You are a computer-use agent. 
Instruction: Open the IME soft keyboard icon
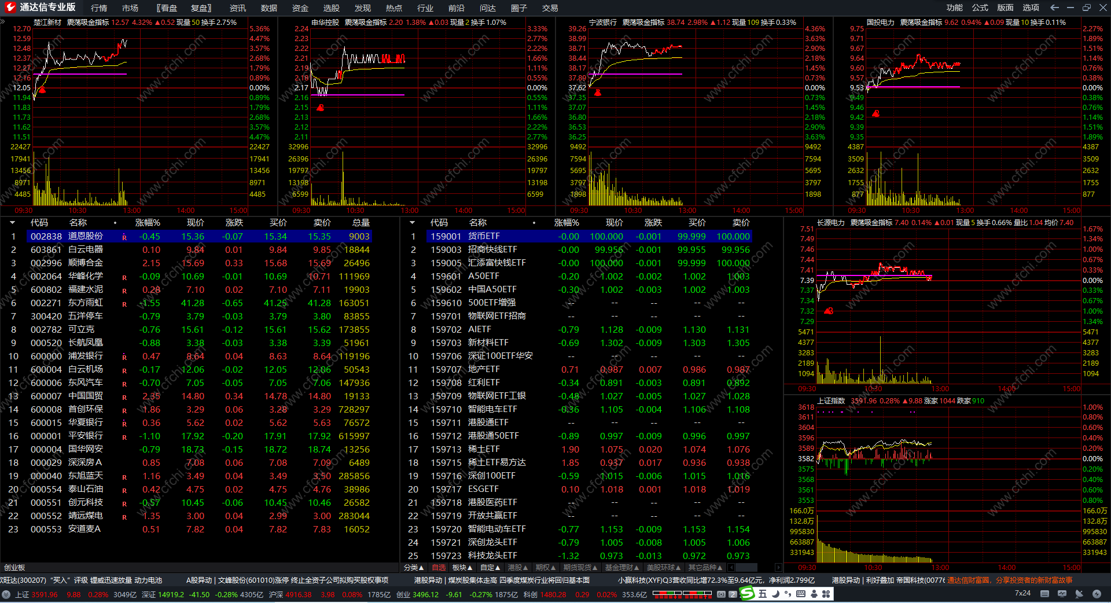point(801,594)
